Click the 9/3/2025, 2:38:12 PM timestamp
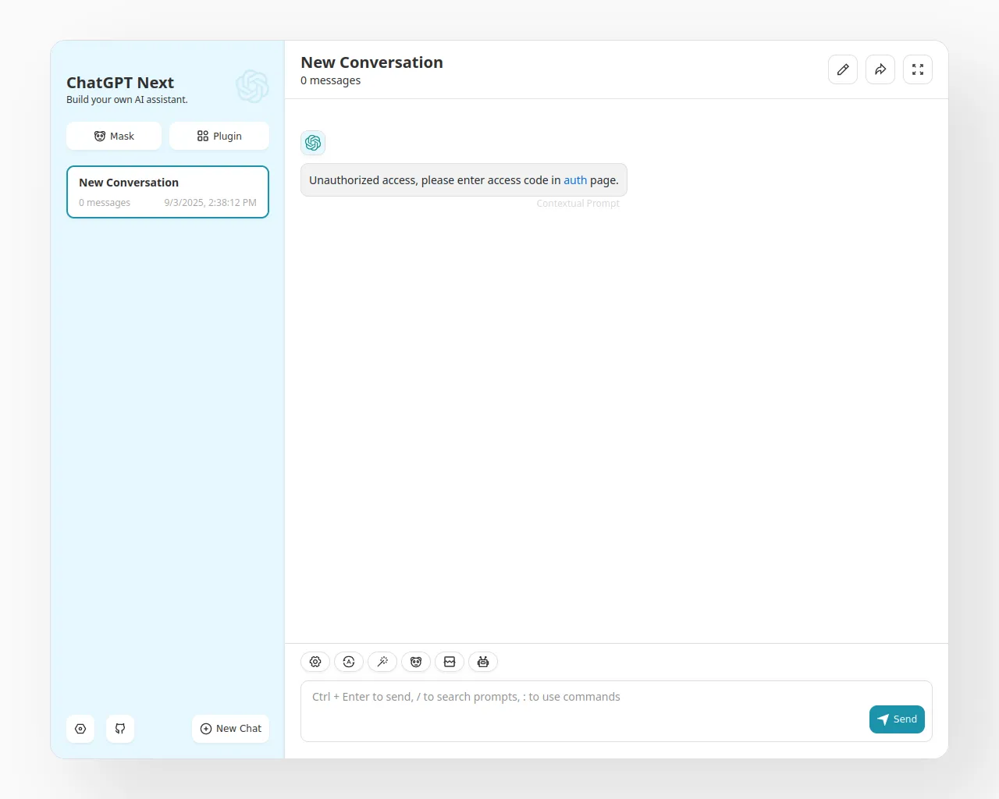 [x=210, y=203]
